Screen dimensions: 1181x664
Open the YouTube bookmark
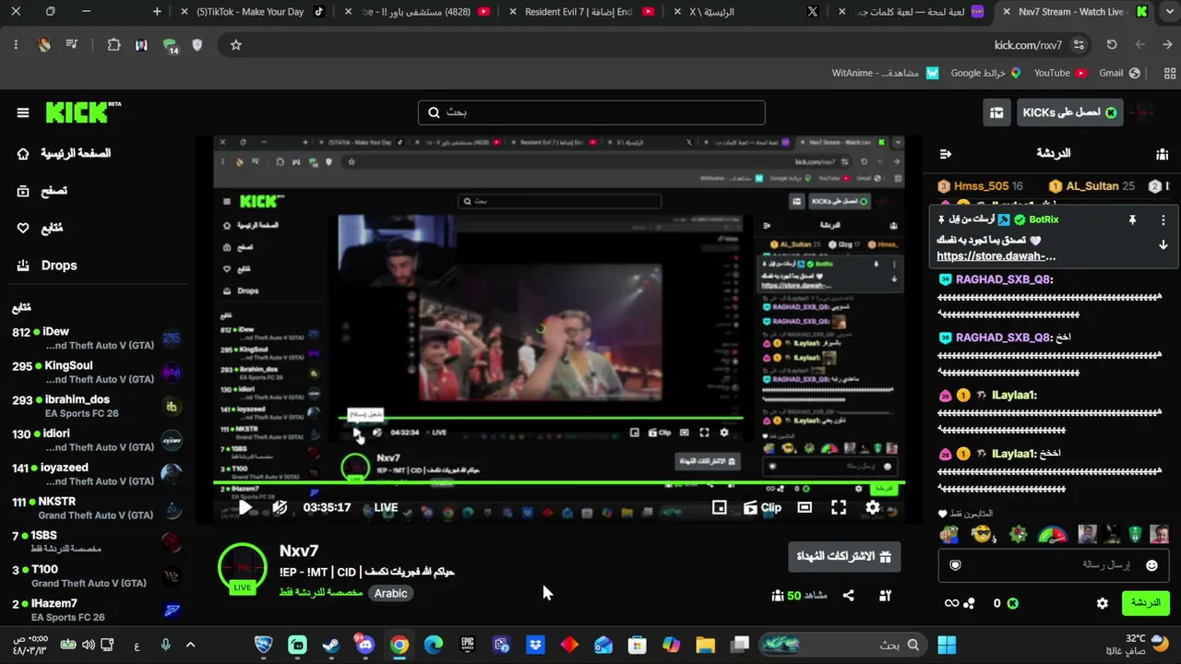point(1060,73)
